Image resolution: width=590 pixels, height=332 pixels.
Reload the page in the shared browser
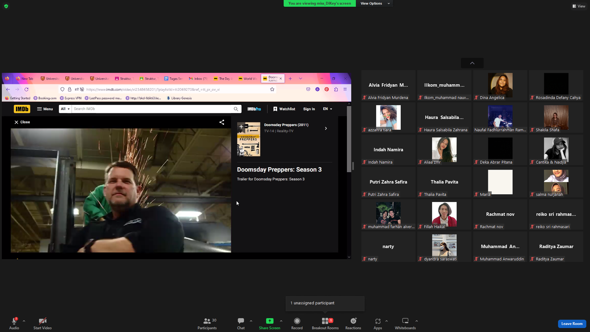pos(26,89)
